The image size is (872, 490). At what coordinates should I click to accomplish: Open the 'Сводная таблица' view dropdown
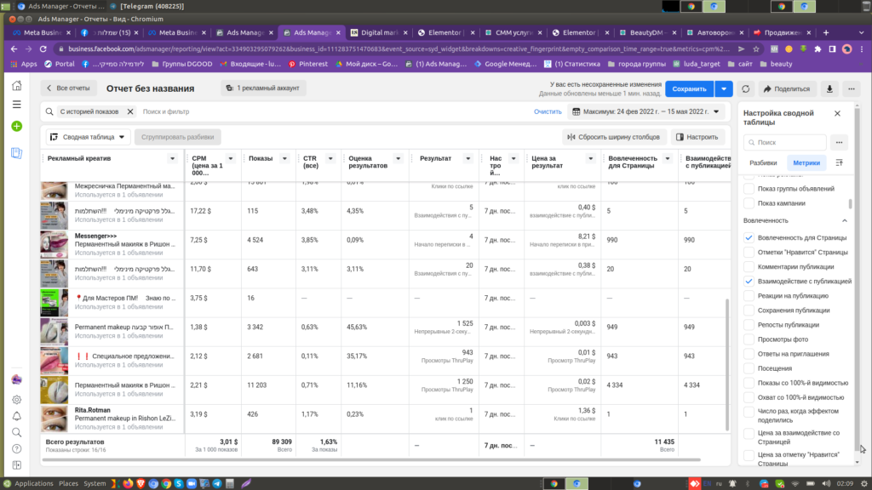(89, 137)
